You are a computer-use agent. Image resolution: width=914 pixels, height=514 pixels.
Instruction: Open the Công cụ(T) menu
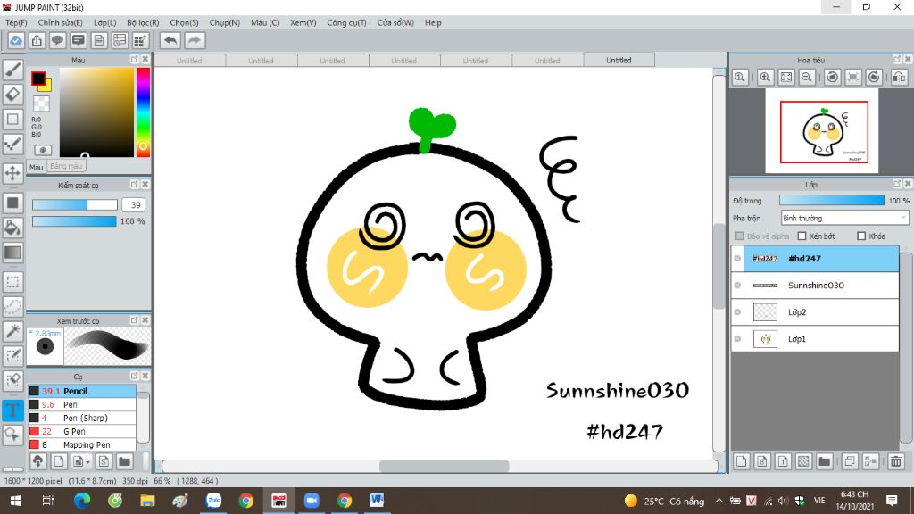(x=346, y=22)
